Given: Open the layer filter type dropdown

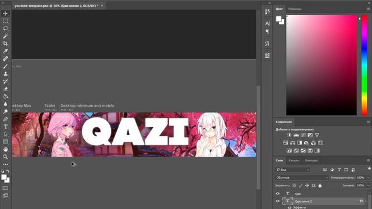Looking at the screenshot, I should coord(292,170).
